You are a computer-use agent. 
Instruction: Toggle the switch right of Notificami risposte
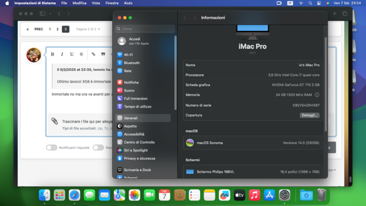98,147
